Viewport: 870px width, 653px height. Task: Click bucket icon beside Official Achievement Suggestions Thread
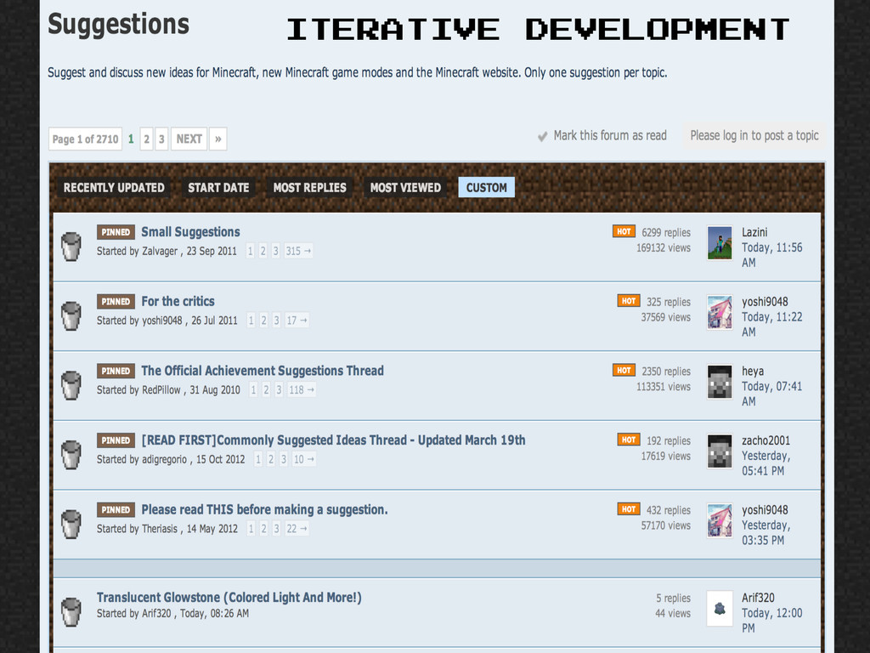pyautogui.click(x=71, y=385)
